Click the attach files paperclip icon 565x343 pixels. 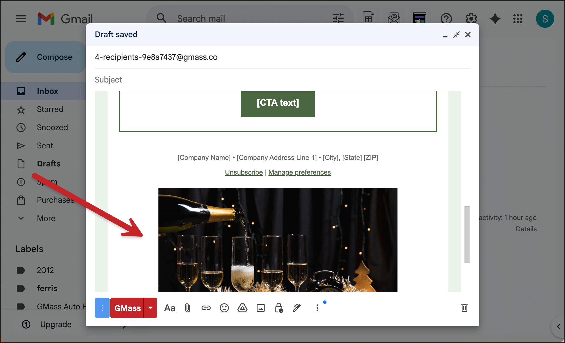(188, 308)
